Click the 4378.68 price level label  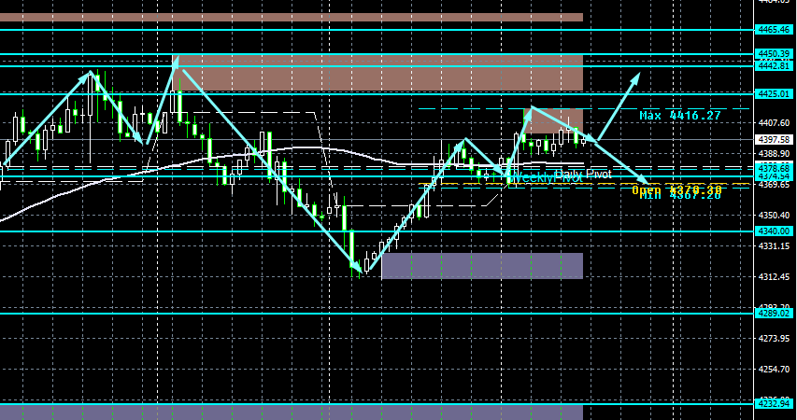776,168
